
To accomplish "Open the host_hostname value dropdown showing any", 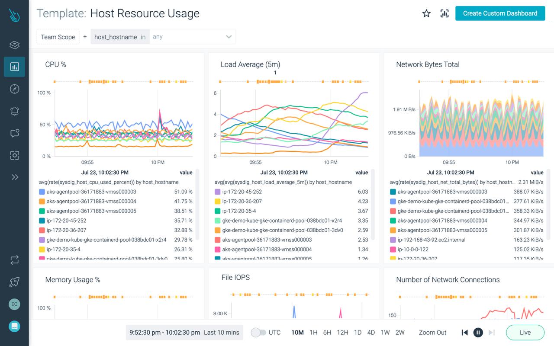I will coord(193,37).
